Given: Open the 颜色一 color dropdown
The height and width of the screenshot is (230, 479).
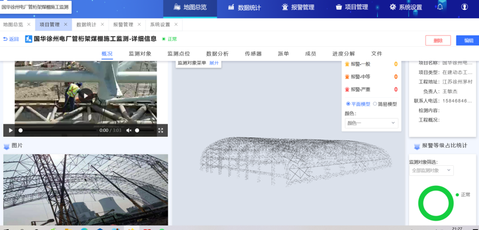Looking at the screenshot, I should point(371,123).
